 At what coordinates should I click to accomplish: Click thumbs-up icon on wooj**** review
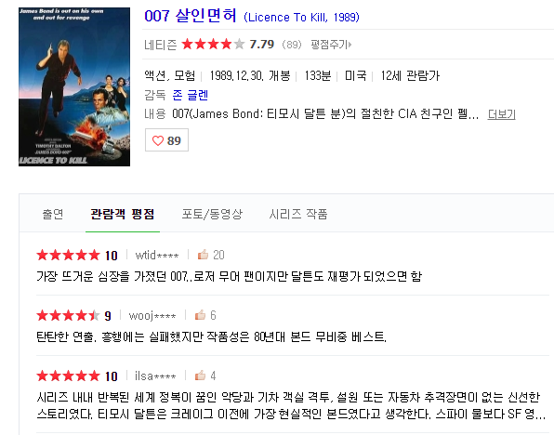[200, 315]
